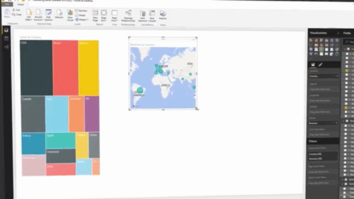Open the Revenue field dropdown in Values well
This screenshot has width=354, height=199.
(334, 123)
